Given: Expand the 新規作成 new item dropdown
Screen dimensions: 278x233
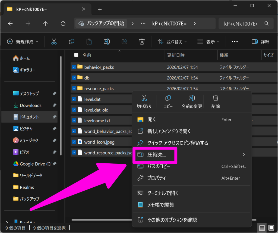Looking at the screenshot, I should (x=23, y=42).
